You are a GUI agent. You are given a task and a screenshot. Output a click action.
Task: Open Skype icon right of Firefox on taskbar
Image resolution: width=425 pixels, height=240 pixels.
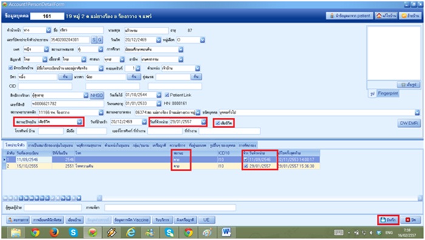73,233
